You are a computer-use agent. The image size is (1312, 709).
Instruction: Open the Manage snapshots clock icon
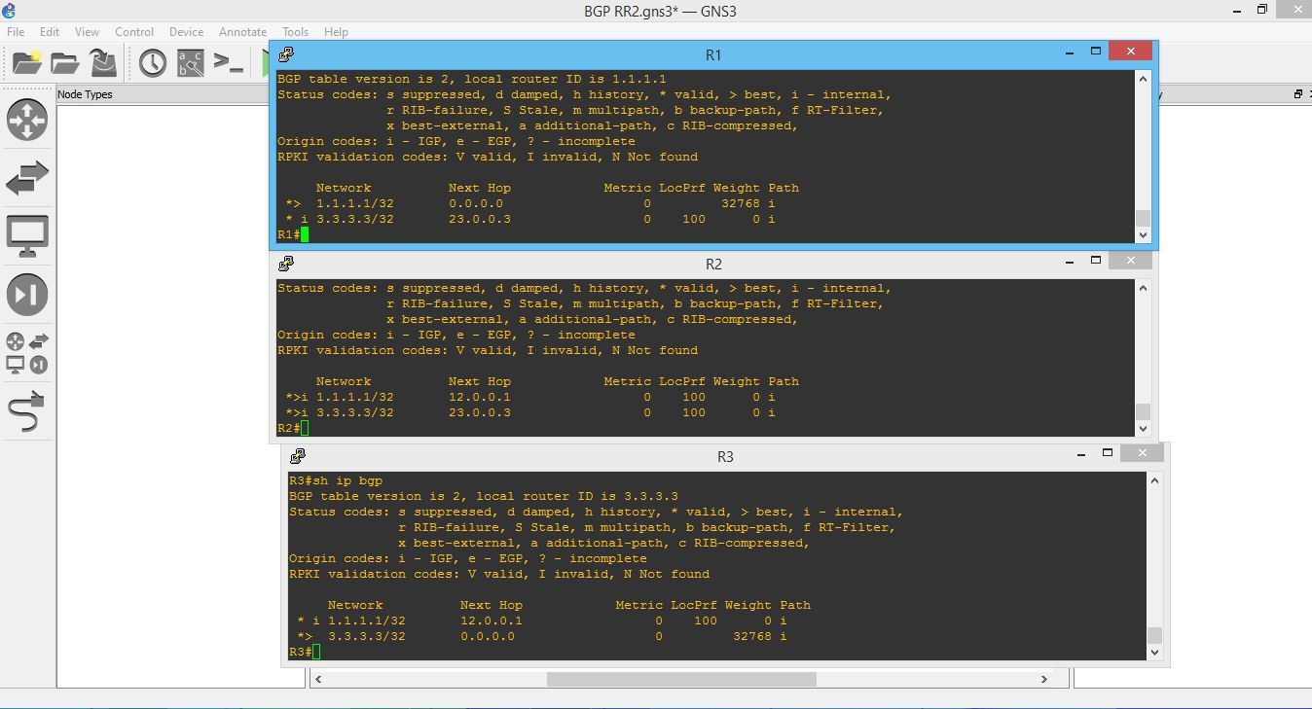[153, 63]
